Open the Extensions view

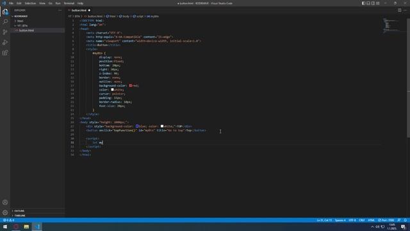pos(5,53)
